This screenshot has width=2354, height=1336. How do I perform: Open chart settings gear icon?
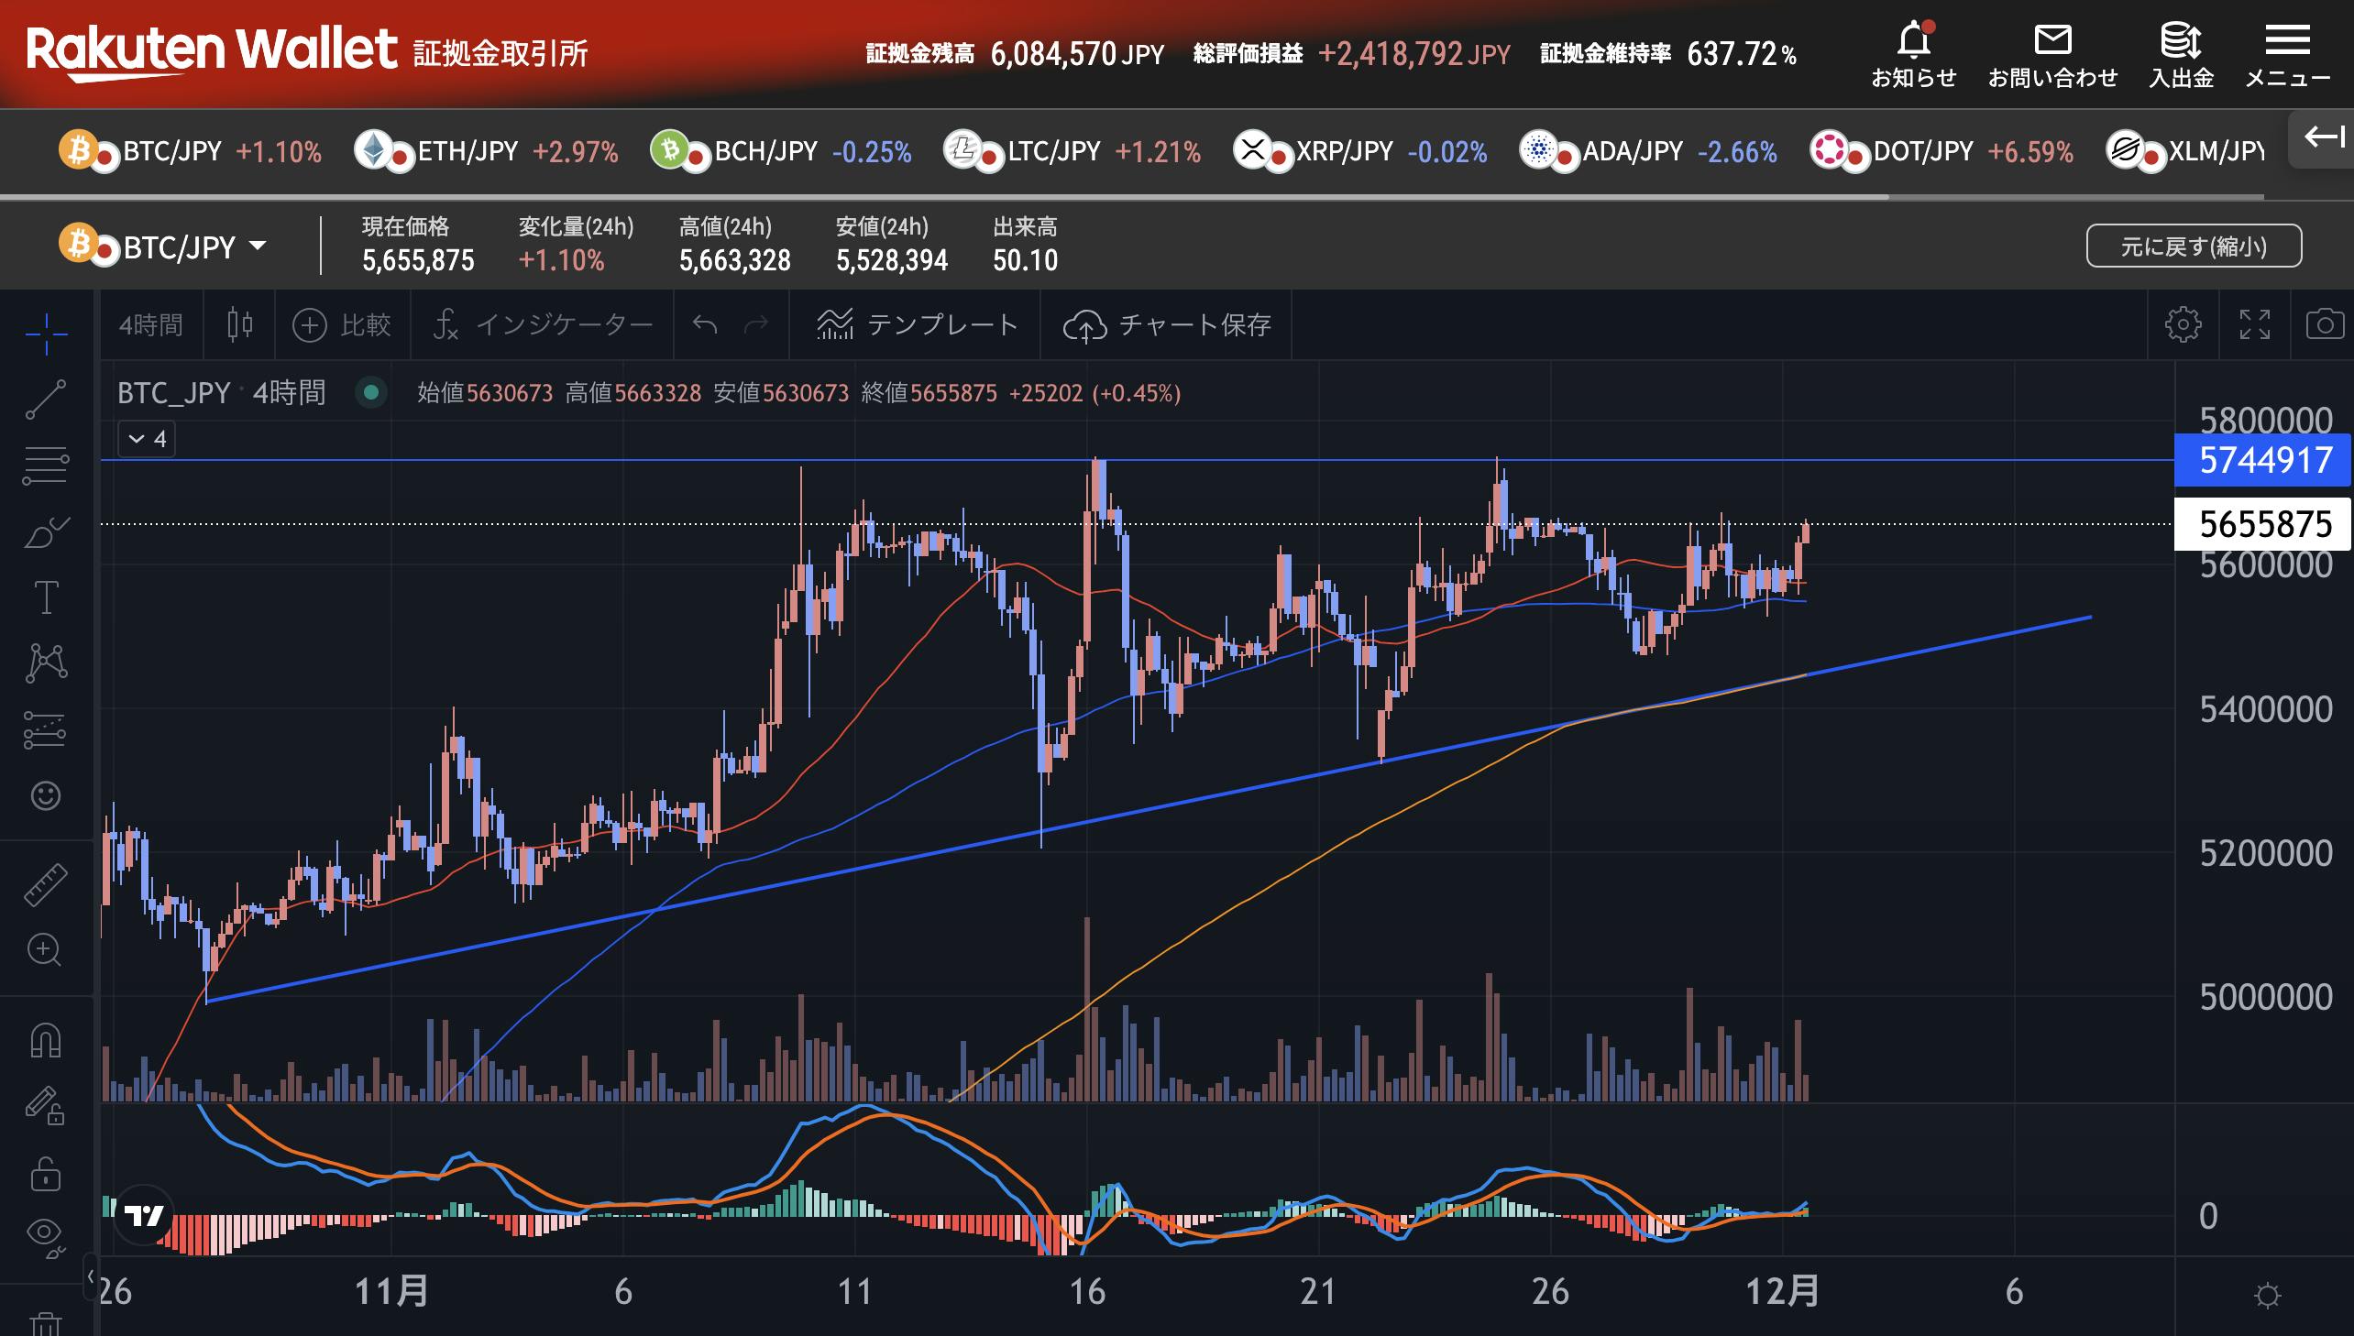(2183, 323)
